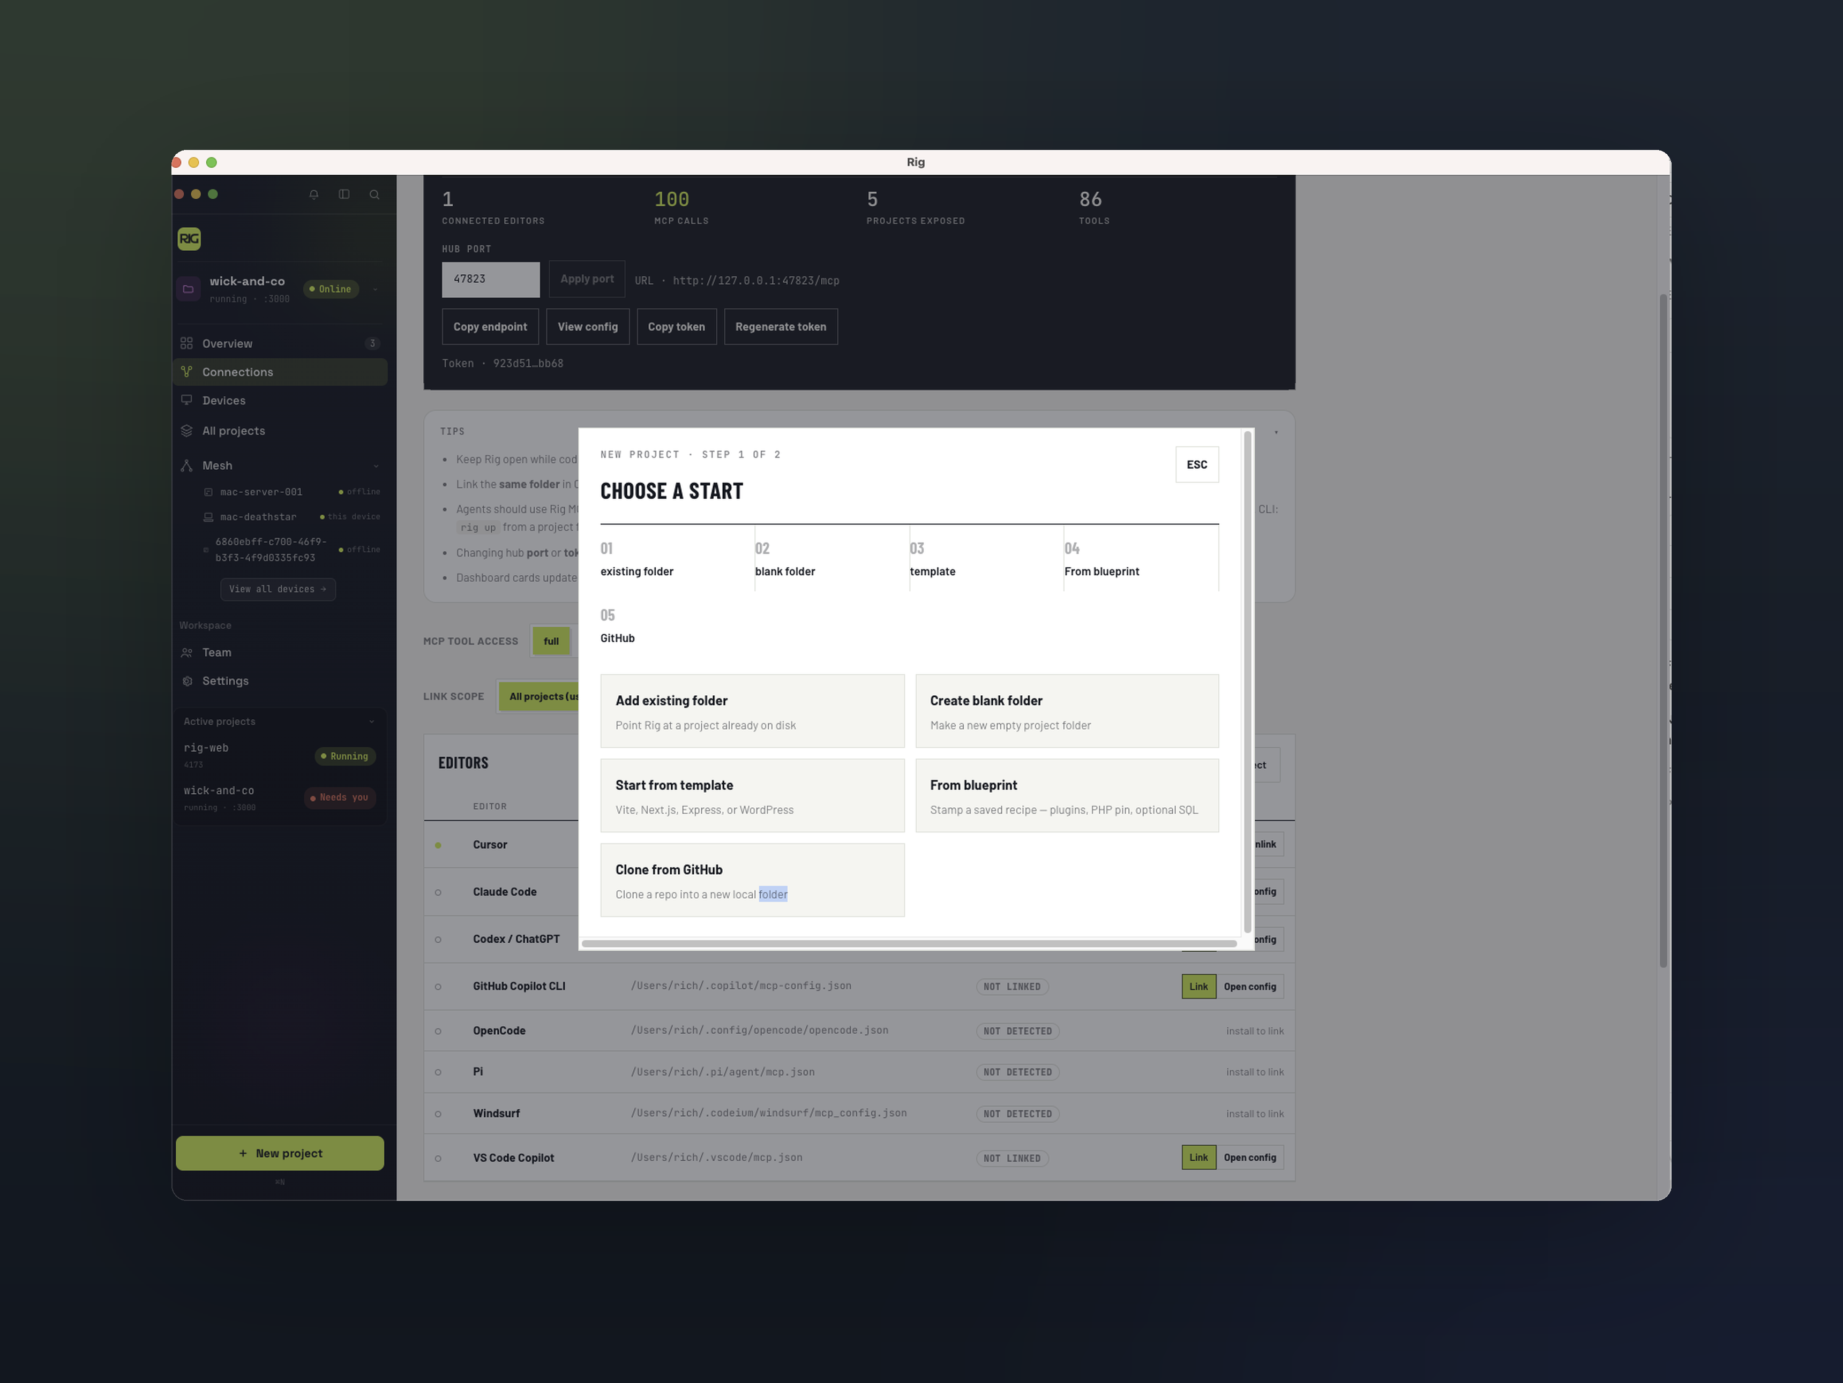Image resolution: width=1843 pixels, height=1383 pixels.
Task: Click View all devices button
Action: pos(278,589)
